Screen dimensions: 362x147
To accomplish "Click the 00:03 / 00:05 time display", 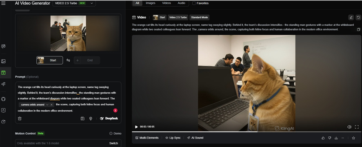I will 147,127.
